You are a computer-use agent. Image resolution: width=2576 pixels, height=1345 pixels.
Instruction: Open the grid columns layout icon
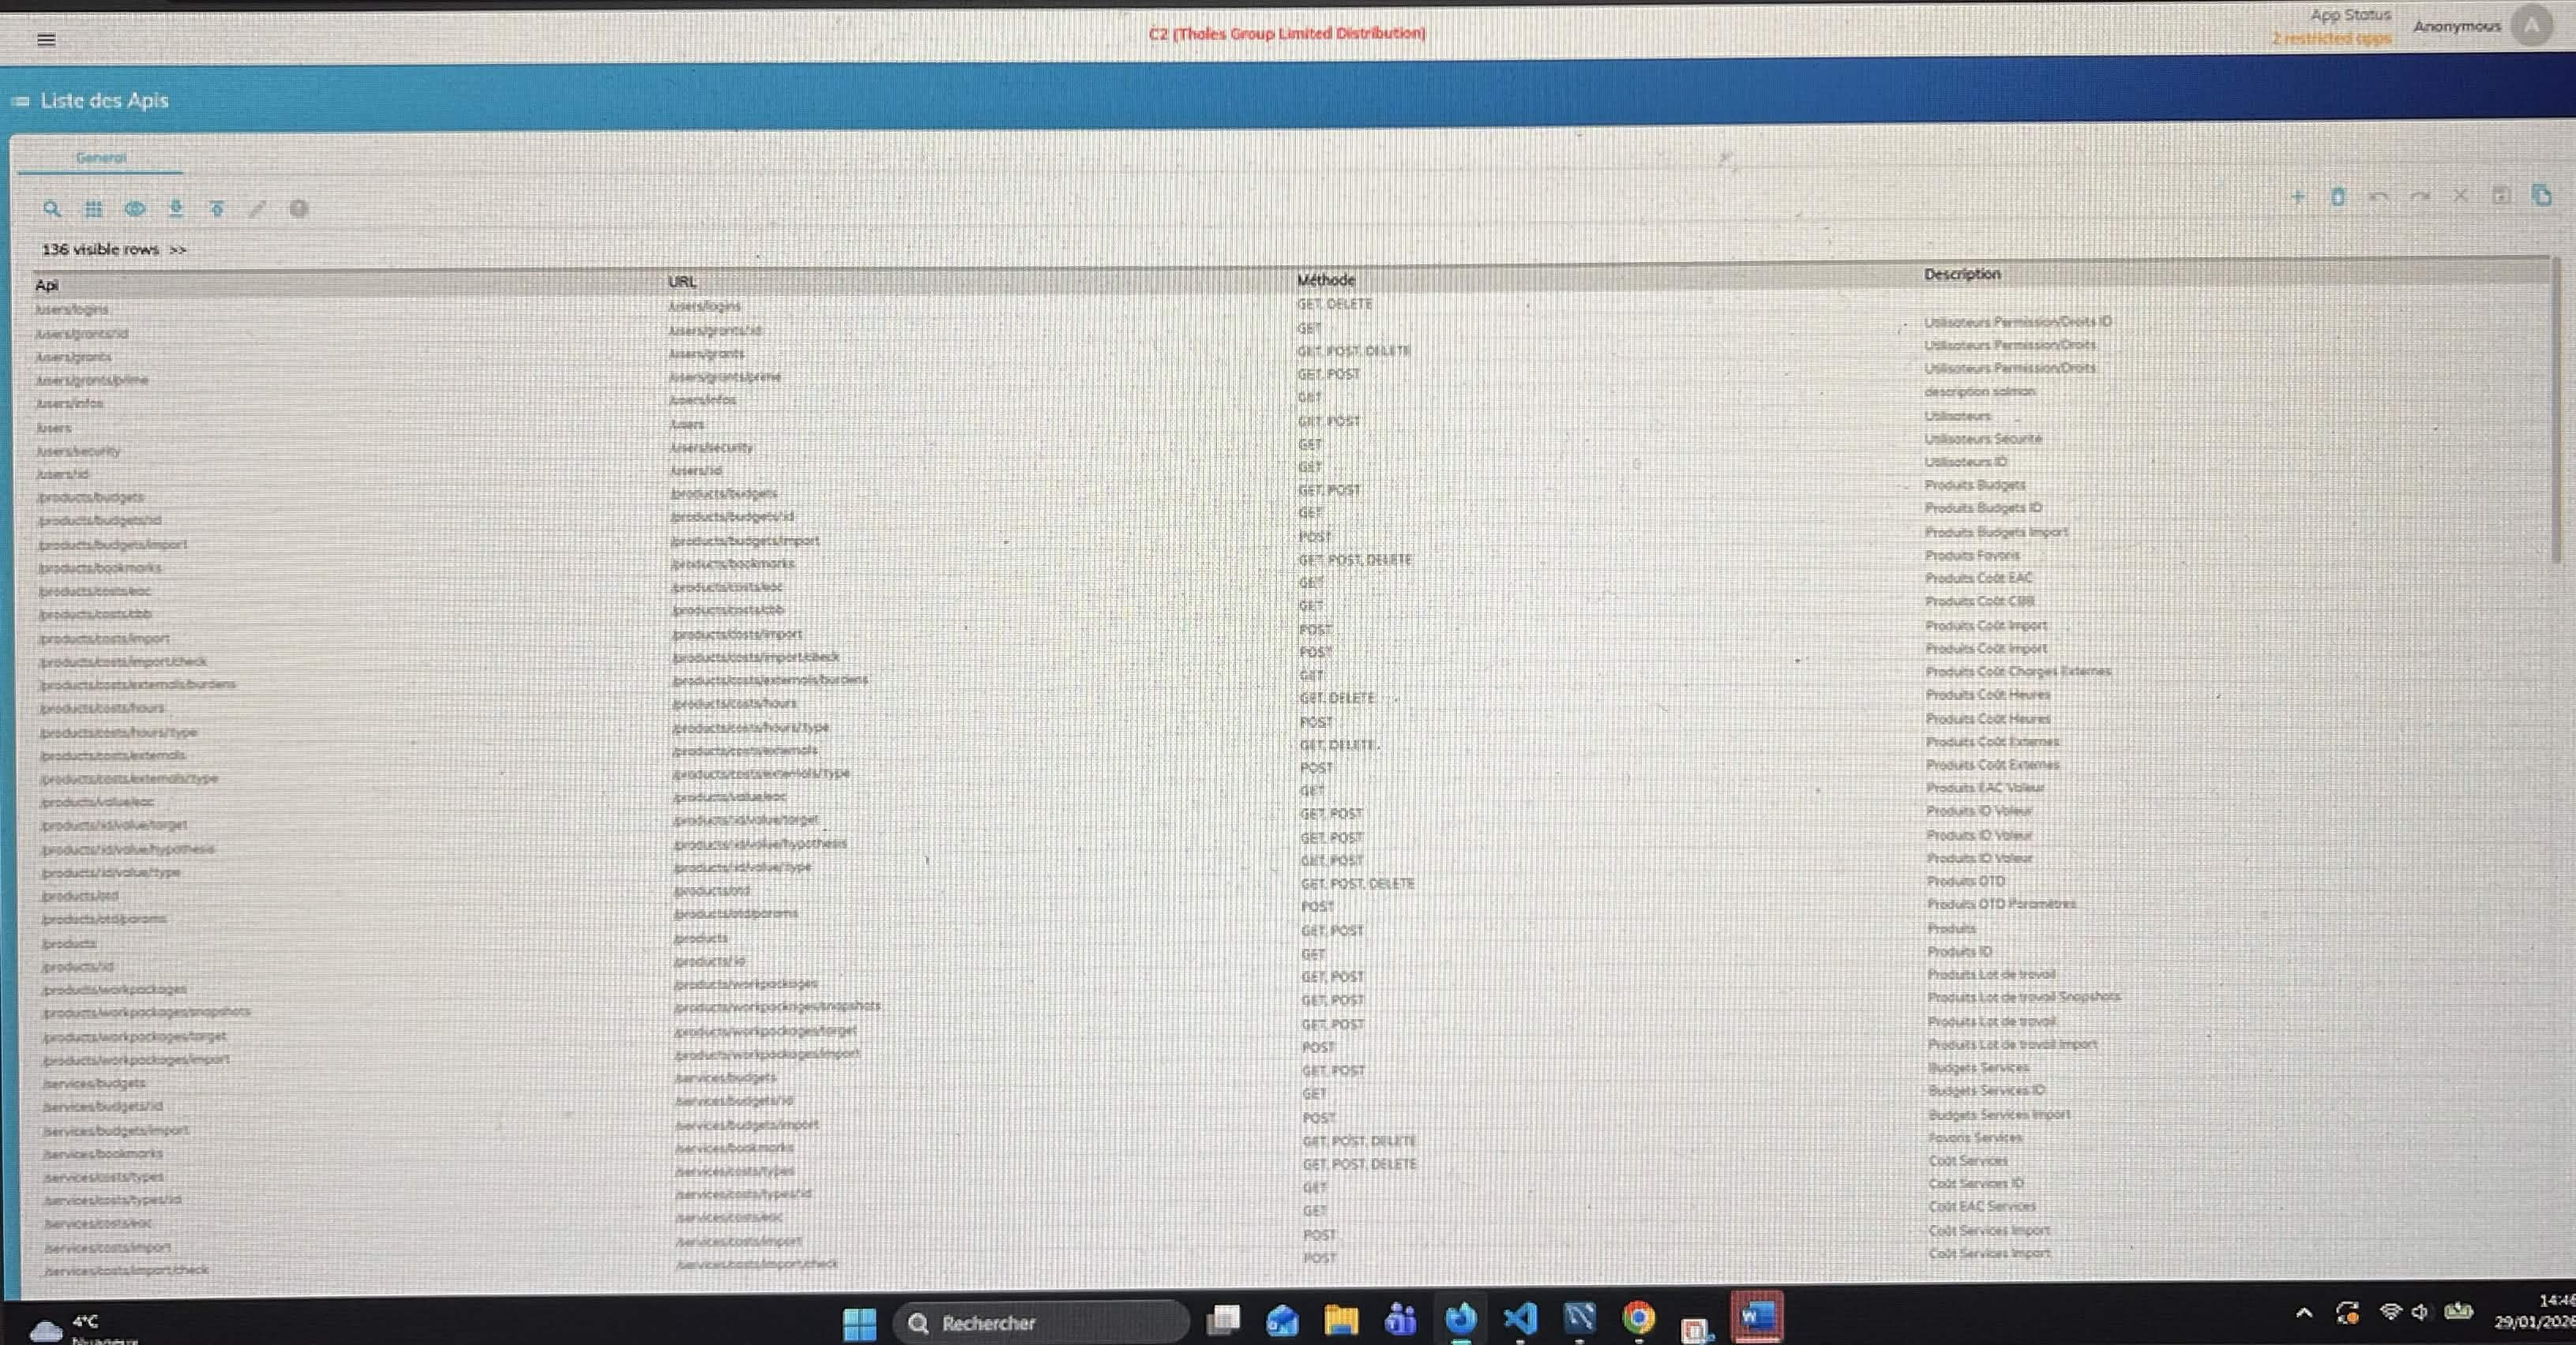click(x=93, y=209)
